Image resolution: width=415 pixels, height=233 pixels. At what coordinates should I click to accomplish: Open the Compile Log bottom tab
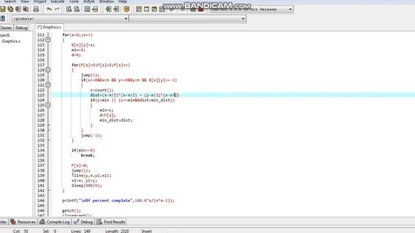(54, 222)
